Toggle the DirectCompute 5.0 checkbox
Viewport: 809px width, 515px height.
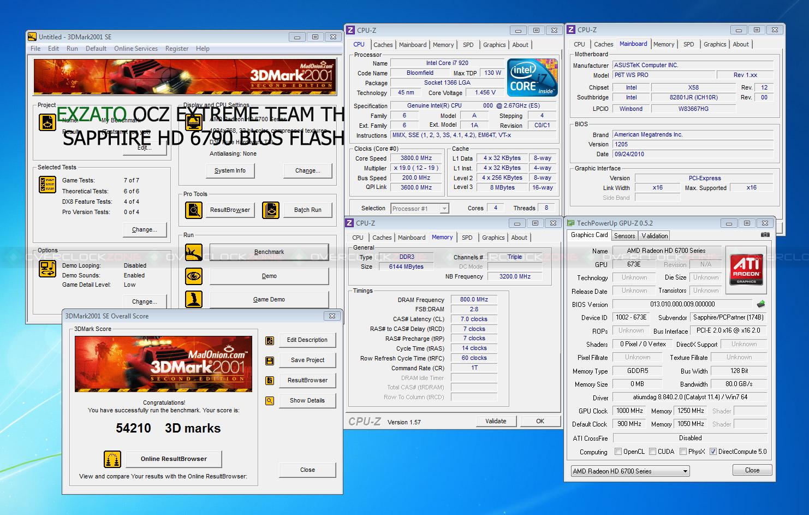tap(713, 452)
